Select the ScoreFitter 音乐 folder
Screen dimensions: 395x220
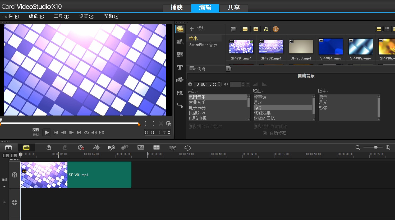[x=203, y=45]
